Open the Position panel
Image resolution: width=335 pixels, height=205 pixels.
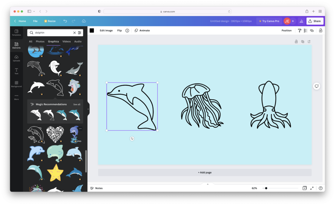[x=287, y=30]
